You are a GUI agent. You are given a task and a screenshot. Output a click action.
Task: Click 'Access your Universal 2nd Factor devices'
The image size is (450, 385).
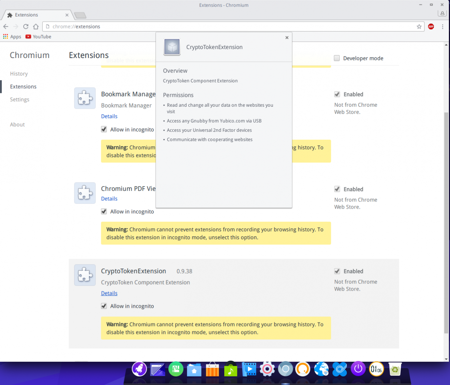pyautogui.click(x=209, y=130)
